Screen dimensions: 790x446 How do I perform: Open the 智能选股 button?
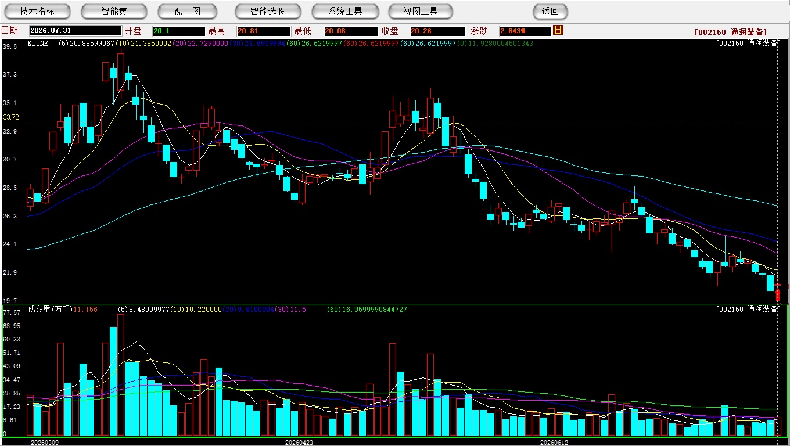coord(268,11)
